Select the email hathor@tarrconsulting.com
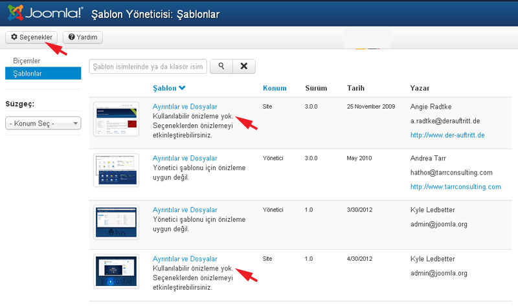 tap(451, 172)
